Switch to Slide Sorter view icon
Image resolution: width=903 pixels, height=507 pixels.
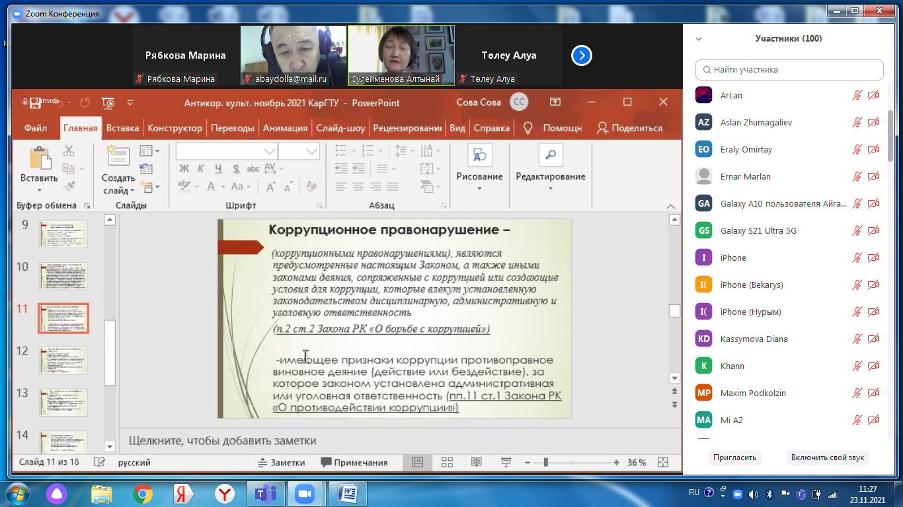click(447, 462)
